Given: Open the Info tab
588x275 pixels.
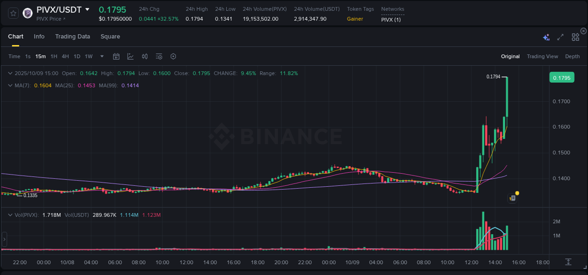Looking at the screenshot, I should [39, 36].
